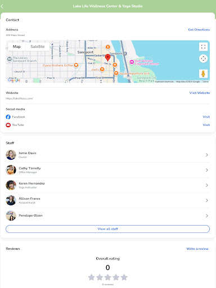
Task: Click the YouTube logo icon
Action: point(8,125)
